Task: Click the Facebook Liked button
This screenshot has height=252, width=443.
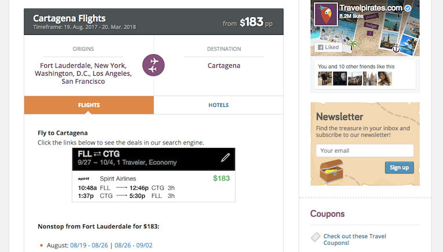Action: [328, 47]
